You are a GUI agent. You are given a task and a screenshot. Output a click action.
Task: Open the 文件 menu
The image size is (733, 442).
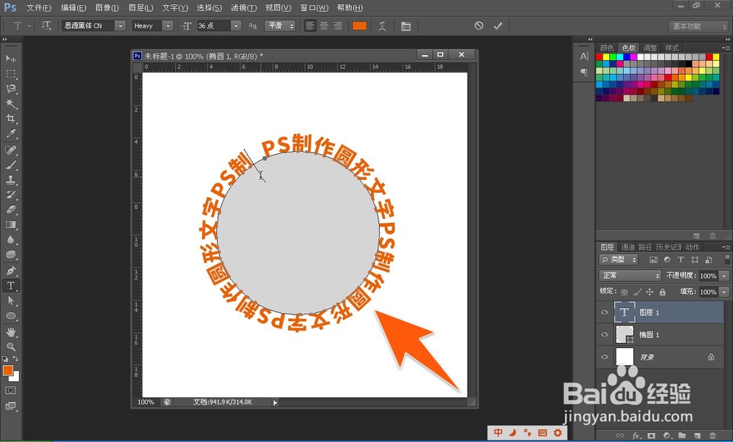tap(39, 7)
